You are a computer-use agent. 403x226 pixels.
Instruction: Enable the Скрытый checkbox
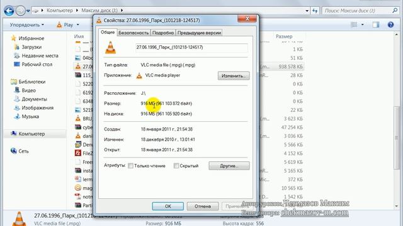click(176, 166)
